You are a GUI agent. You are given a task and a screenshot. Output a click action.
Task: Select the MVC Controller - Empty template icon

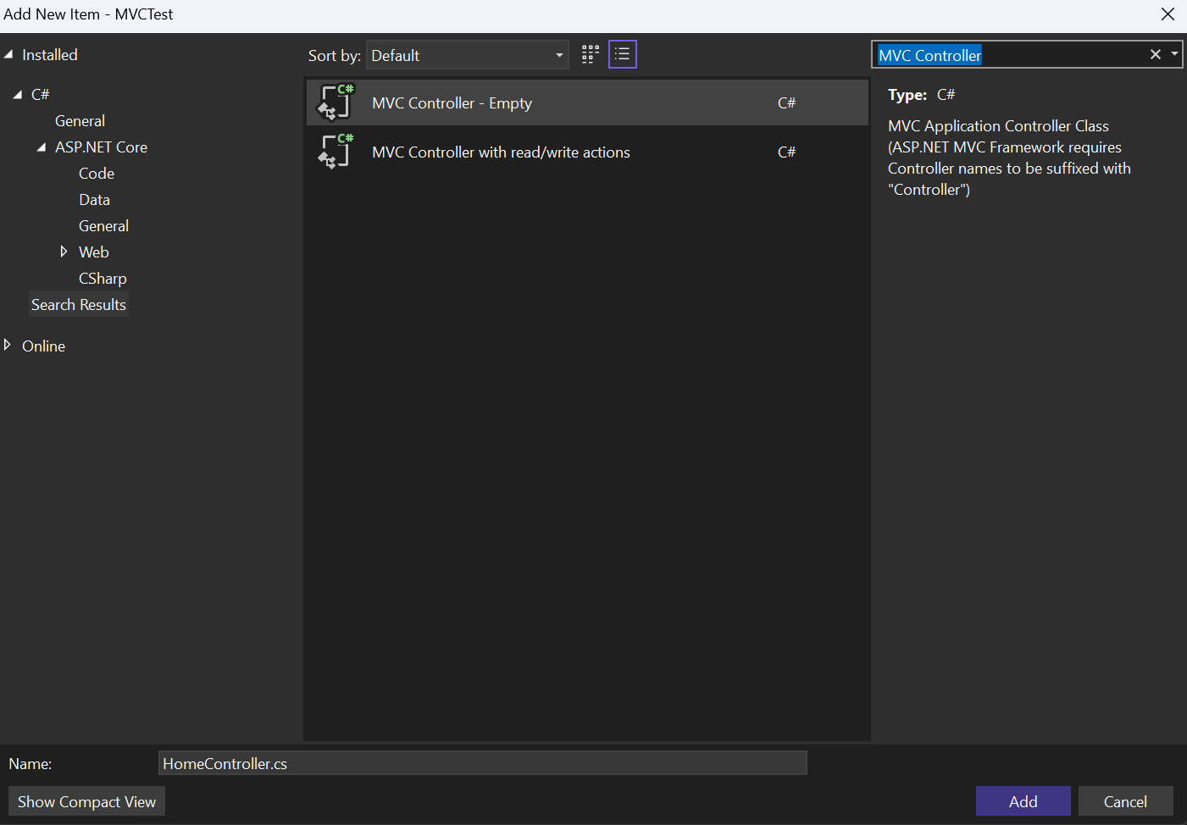pos(336,102)
